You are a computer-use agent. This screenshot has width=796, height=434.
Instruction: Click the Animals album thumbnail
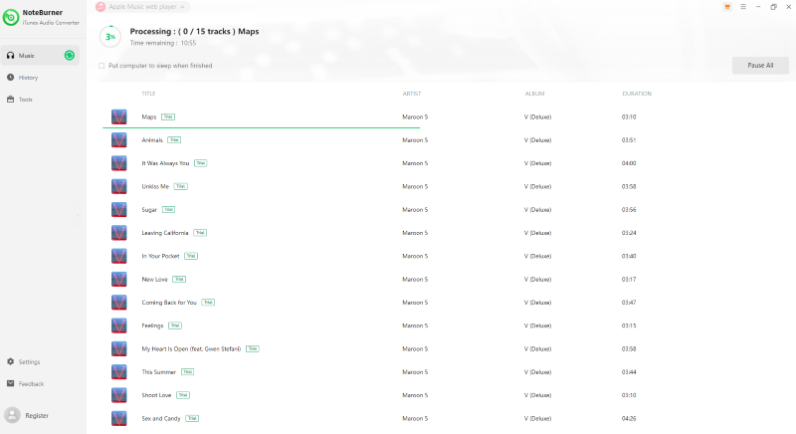118,140
